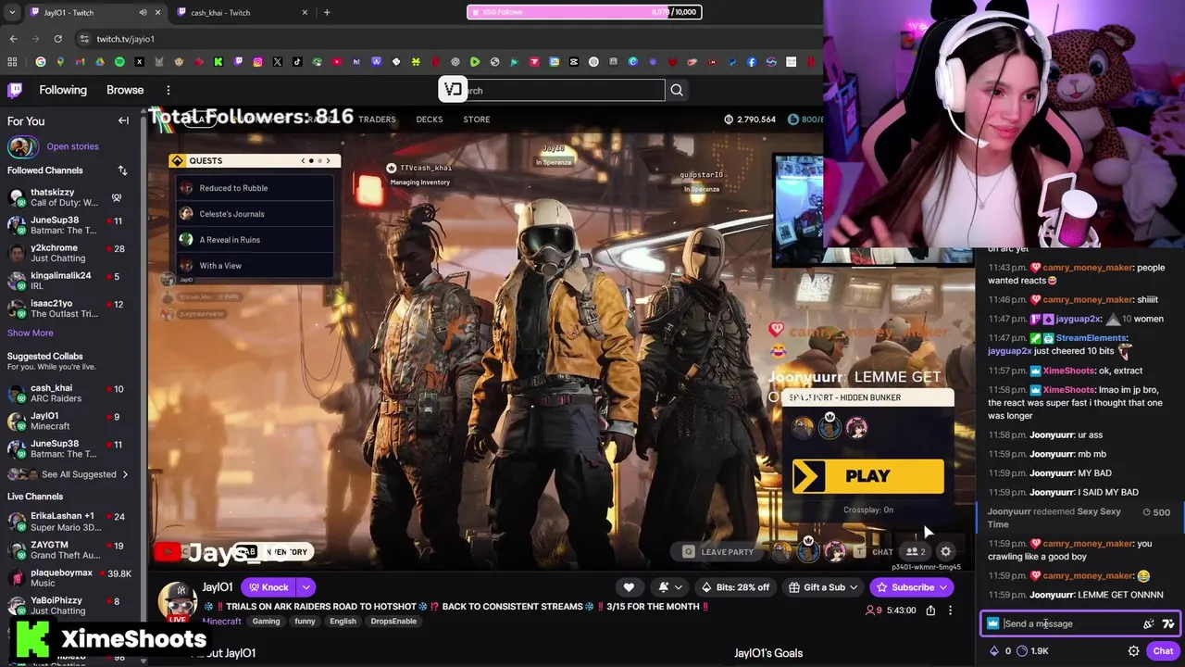Open the emote picker in chat box
The height and width of the screenshot is (667, 1185).
click(x=1167, y=623)
